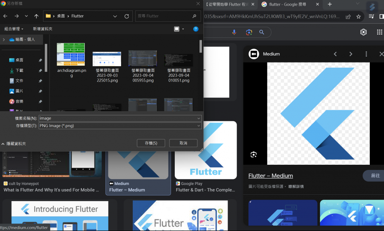Viewport: 384px width, 231px height.
Task: Click the Chrome app icon in title bar
Action: 3,3
